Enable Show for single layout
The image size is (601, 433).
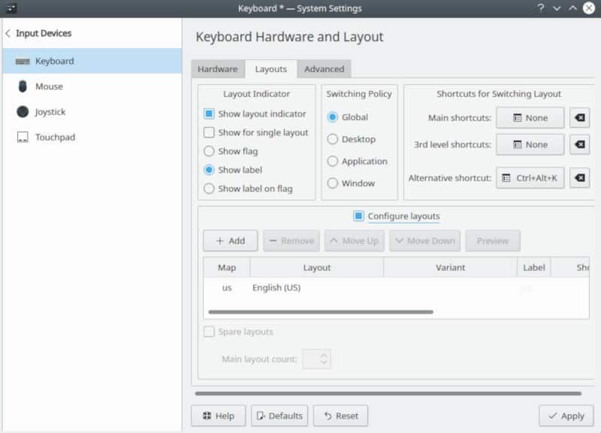click(210, 133)
